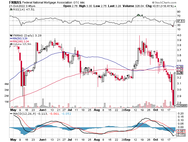Click the 90 label on RSI axis
This screenshot has width=188, height=142.
pos(179,12)
